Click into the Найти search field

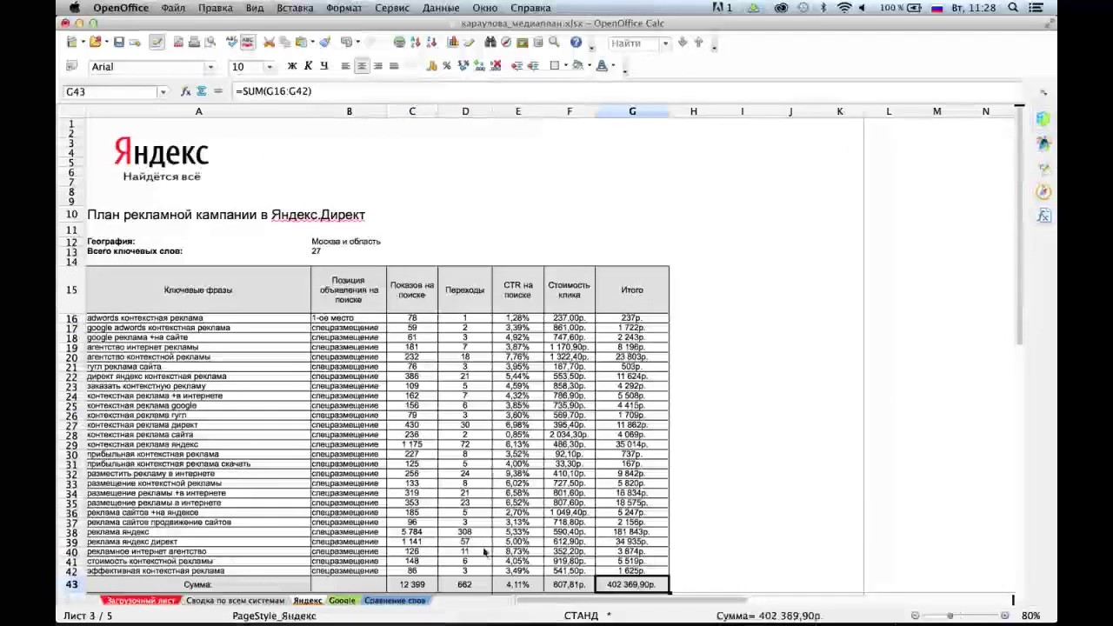[x=634, y=43]
